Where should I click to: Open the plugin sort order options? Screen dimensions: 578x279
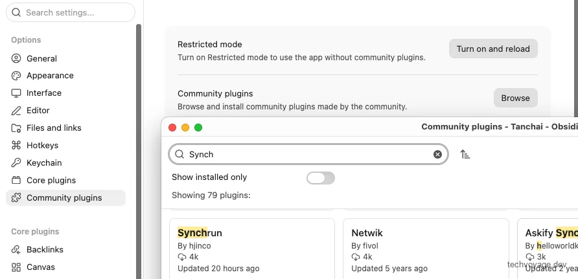465,154
